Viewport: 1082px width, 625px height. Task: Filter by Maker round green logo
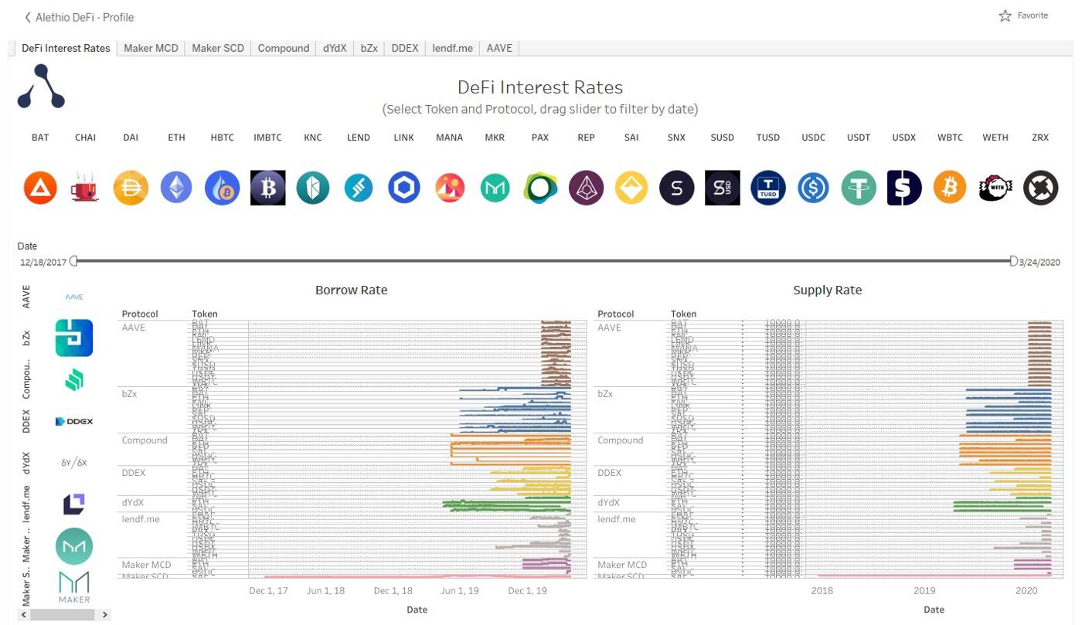pyautogui.click(x=74, y=546)
